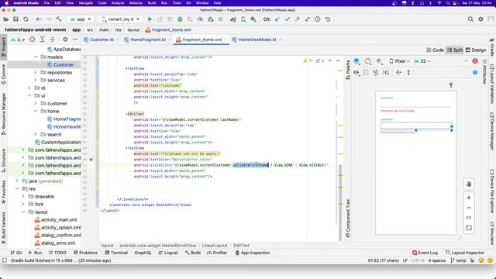Screen dimensions: 496x279
Task: Click the orientation icon in design toolbar
Action: coord(368,61)
